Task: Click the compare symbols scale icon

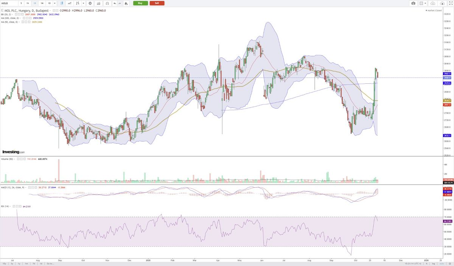Action: coord(106,3)
